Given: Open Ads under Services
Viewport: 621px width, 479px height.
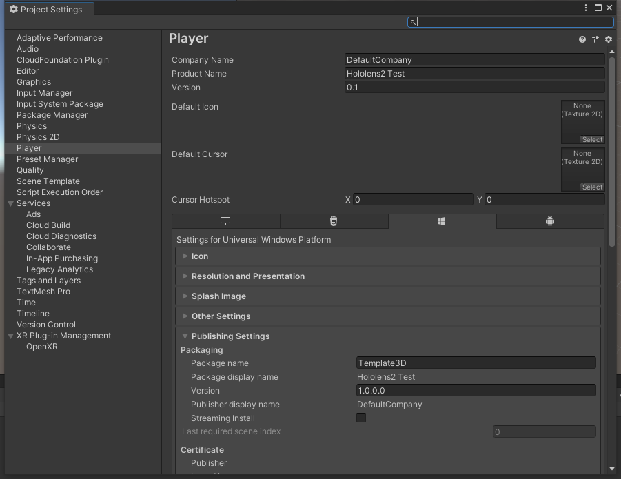Looking at the screenshot, I should (x=33, y=214).
